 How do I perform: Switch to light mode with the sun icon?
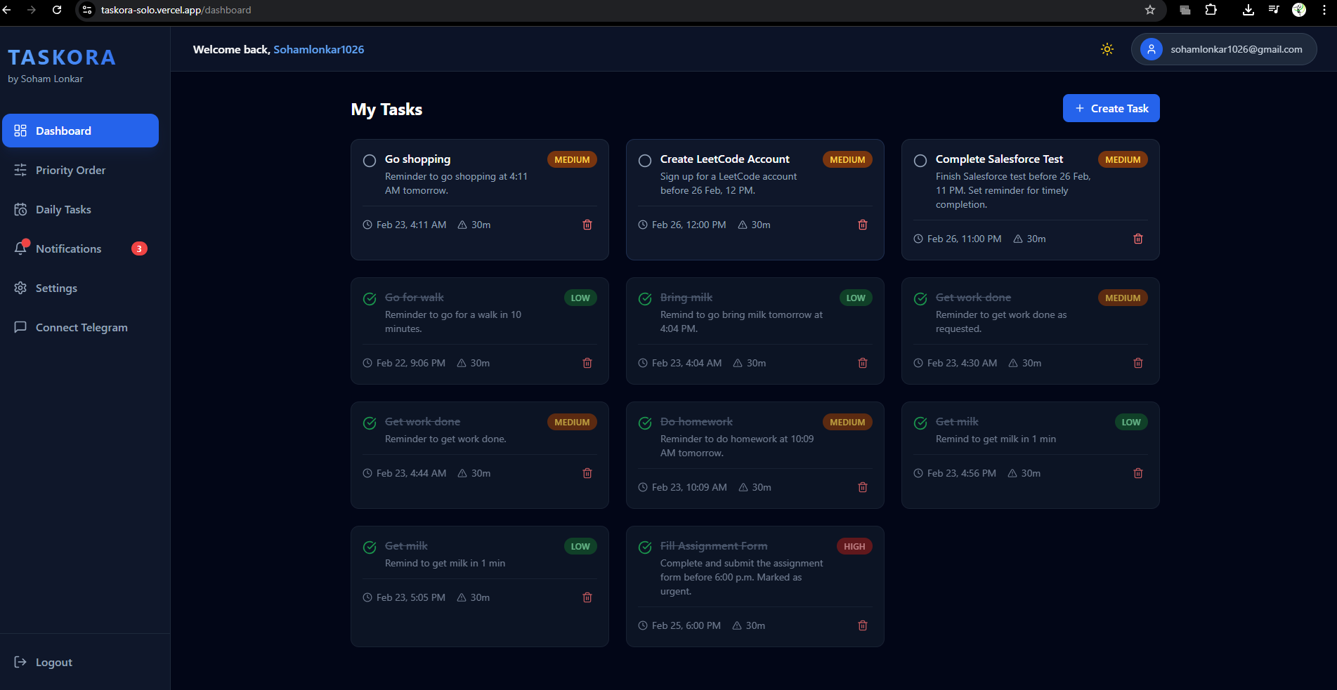(1107, 49)
